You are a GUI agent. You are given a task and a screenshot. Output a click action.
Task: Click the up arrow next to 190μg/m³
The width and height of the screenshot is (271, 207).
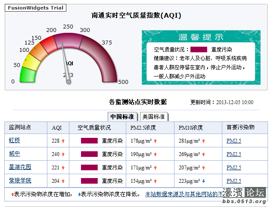156,154
